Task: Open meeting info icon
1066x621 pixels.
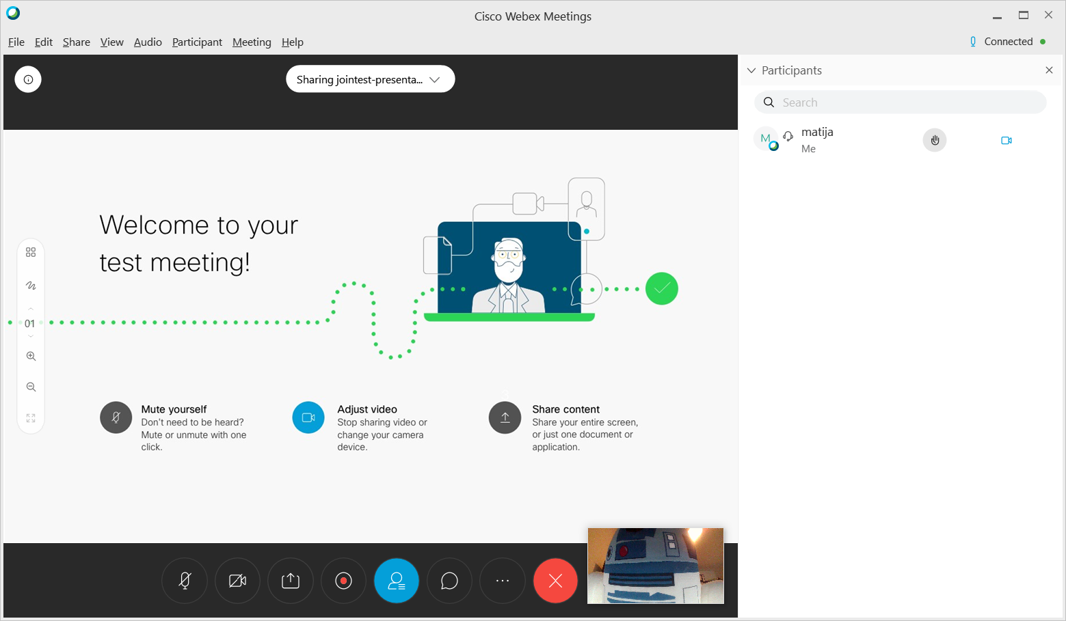Action: [28, 79]
